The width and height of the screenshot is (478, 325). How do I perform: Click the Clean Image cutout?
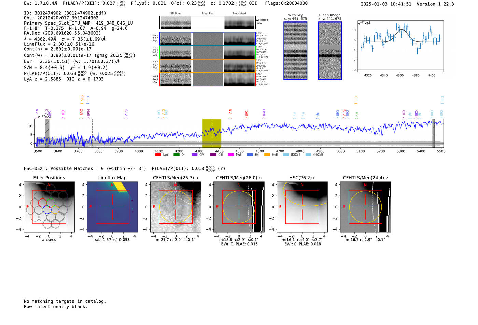[330, 51]
